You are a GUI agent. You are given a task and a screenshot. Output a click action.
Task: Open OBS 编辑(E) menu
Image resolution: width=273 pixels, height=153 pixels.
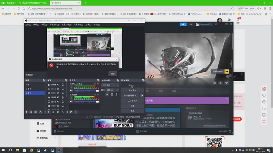tap(36, 24)
